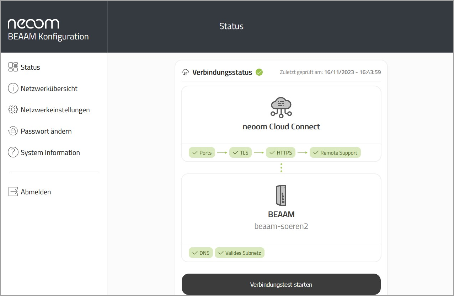
Task: Open the Netzwerkeinstellungen page
Action: click(55, 110)
